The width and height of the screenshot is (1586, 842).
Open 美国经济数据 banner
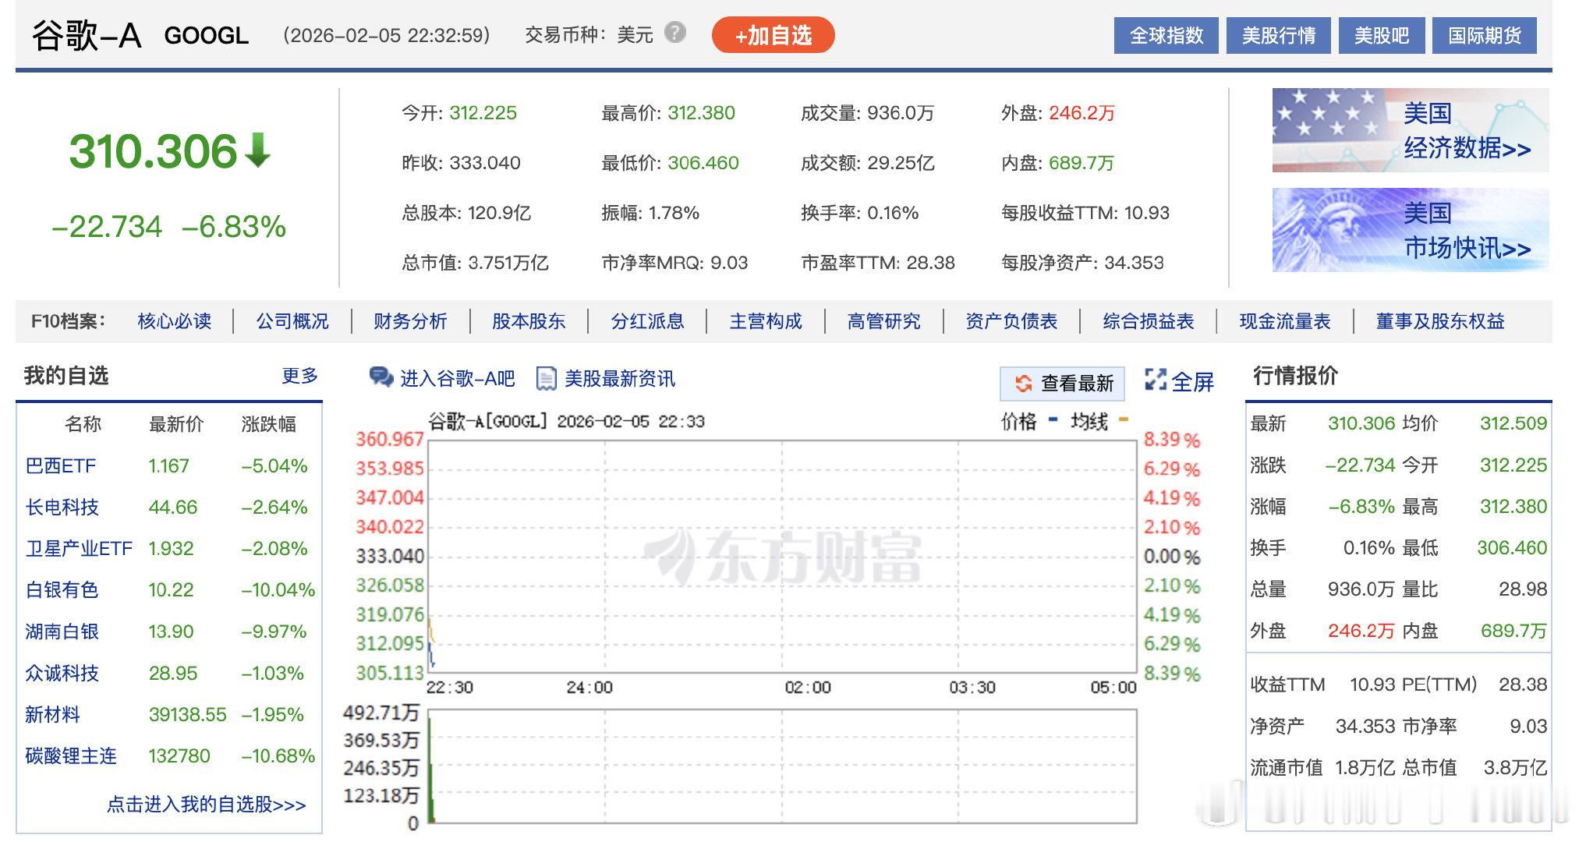tap(1410, 130)
